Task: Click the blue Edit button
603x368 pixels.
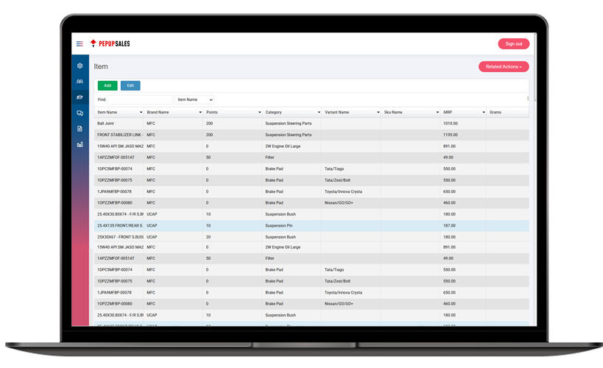Action: [130, 85]
